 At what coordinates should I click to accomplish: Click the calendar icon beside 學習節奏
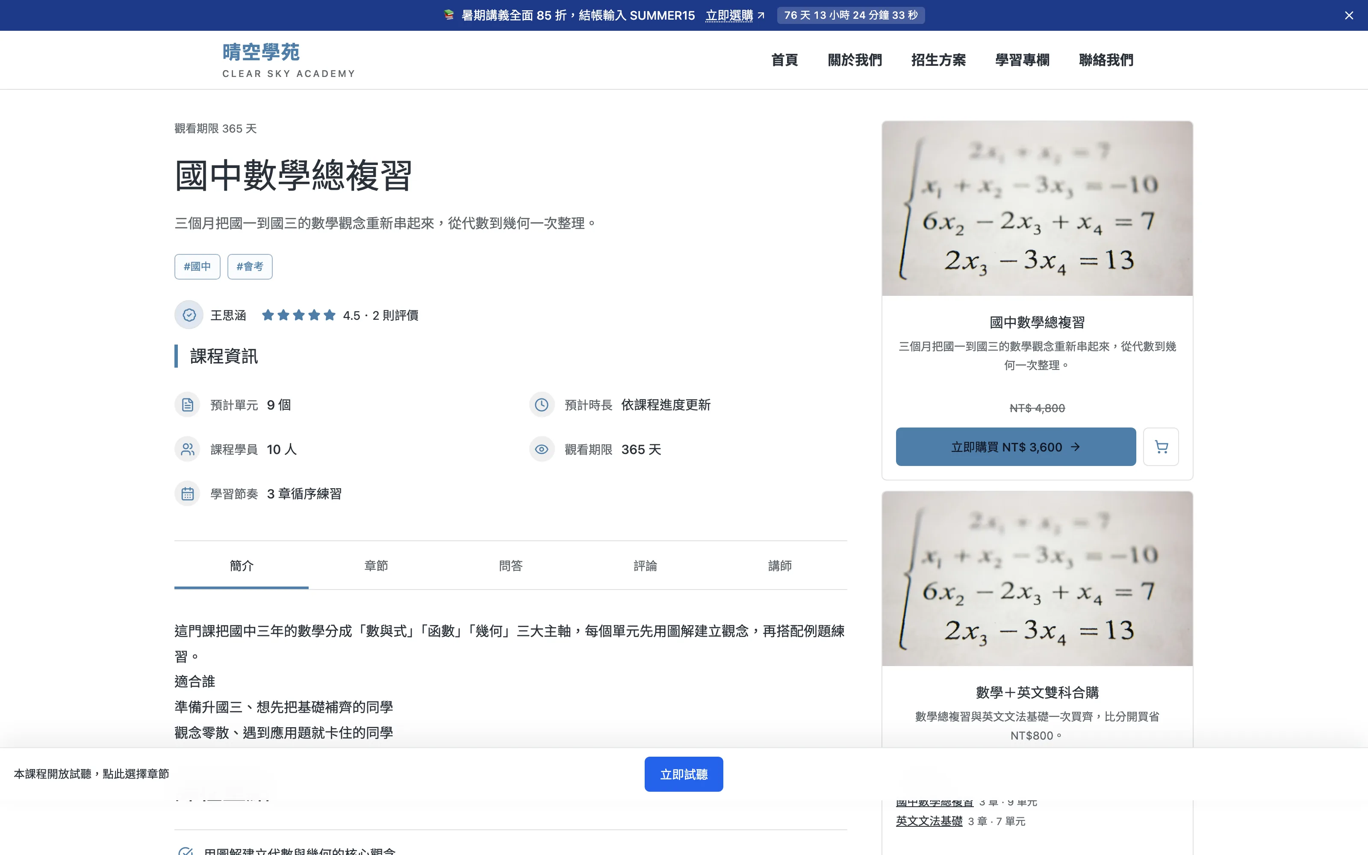click(x=188, y=494)
